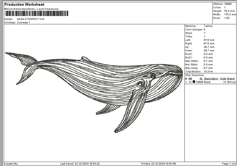Click the Created By label

click(x=11, y=163)
